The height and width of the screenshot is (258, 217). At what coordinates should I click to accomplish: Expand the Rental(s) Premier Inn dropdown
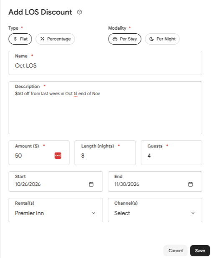pos(56,210)
